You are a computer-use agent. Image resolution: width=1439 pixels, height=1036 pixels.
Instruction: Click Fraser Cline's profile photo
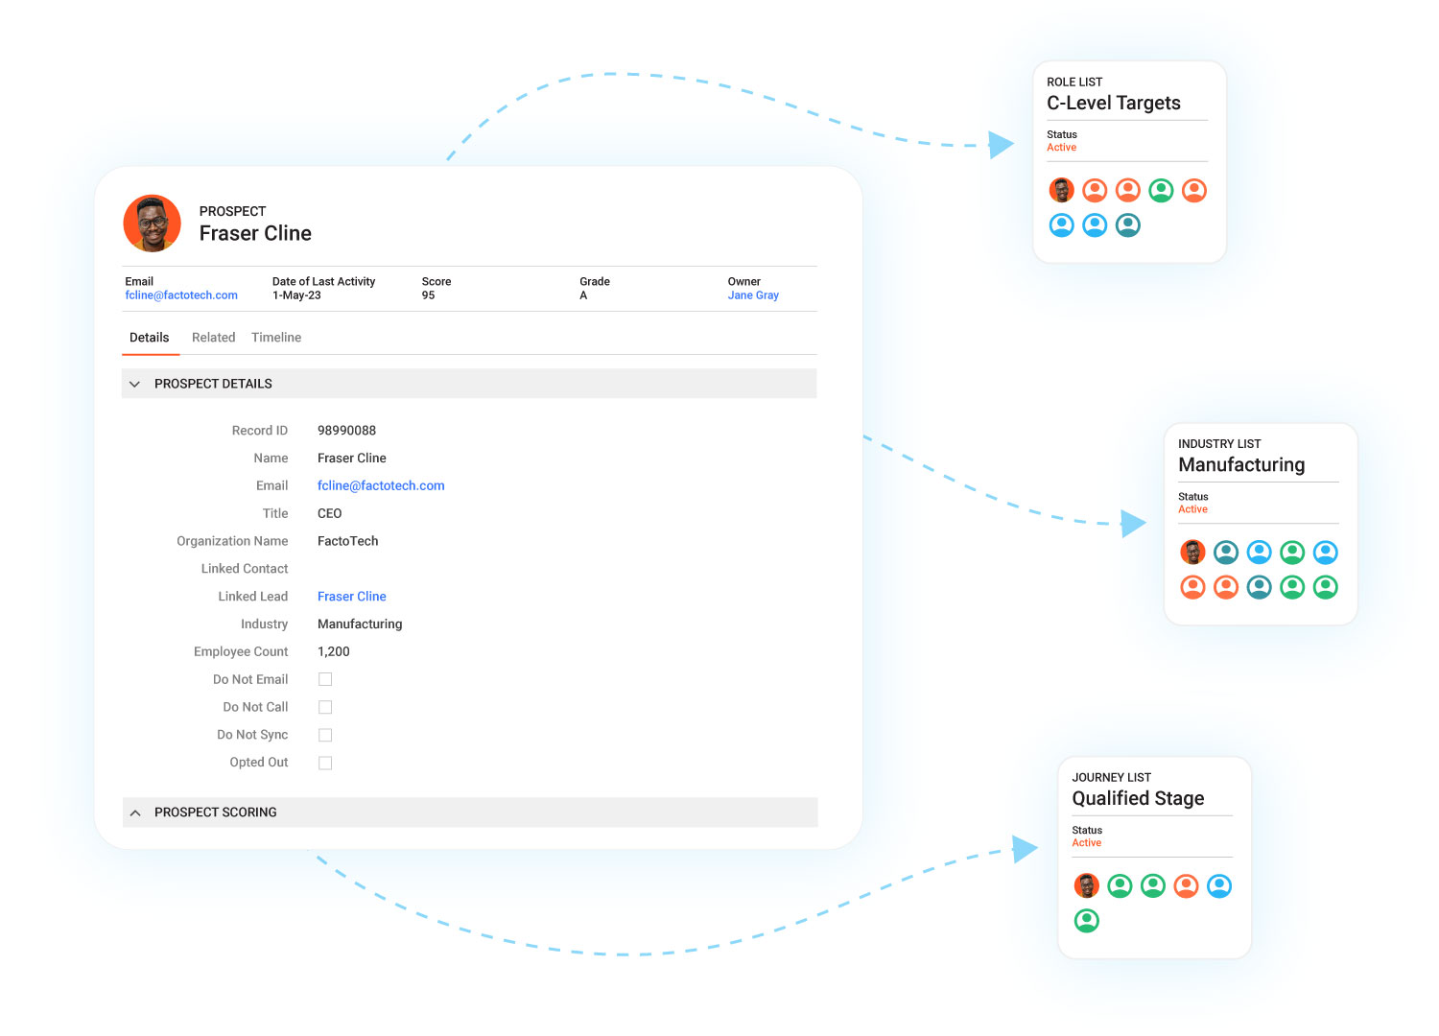coord(152,224)
